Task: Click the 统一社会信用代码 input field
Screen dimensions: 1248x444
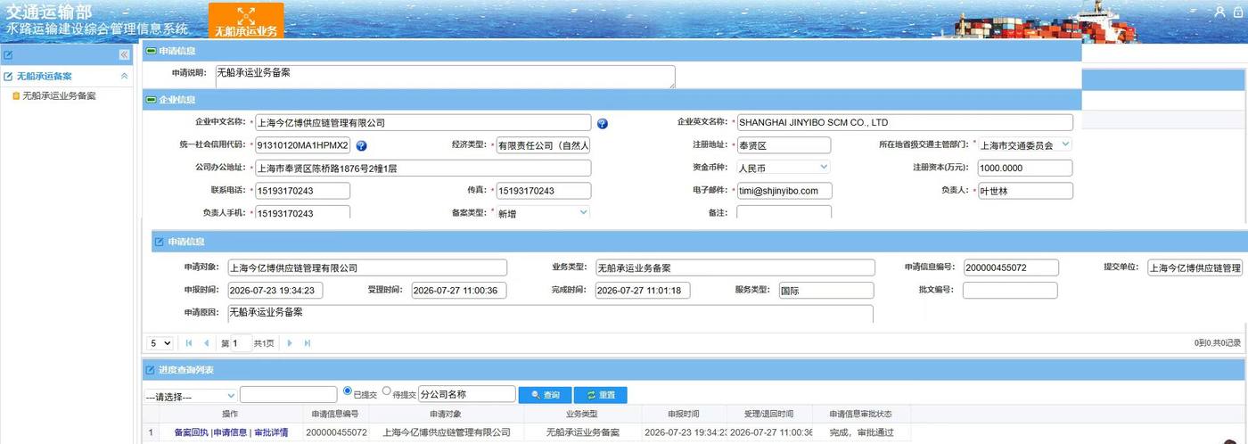Action: click(x=303, y=145)
